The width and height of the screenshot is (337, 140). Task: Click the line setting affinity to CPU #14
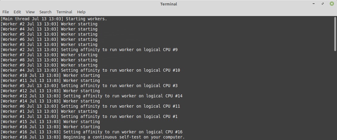coord(91,96)
